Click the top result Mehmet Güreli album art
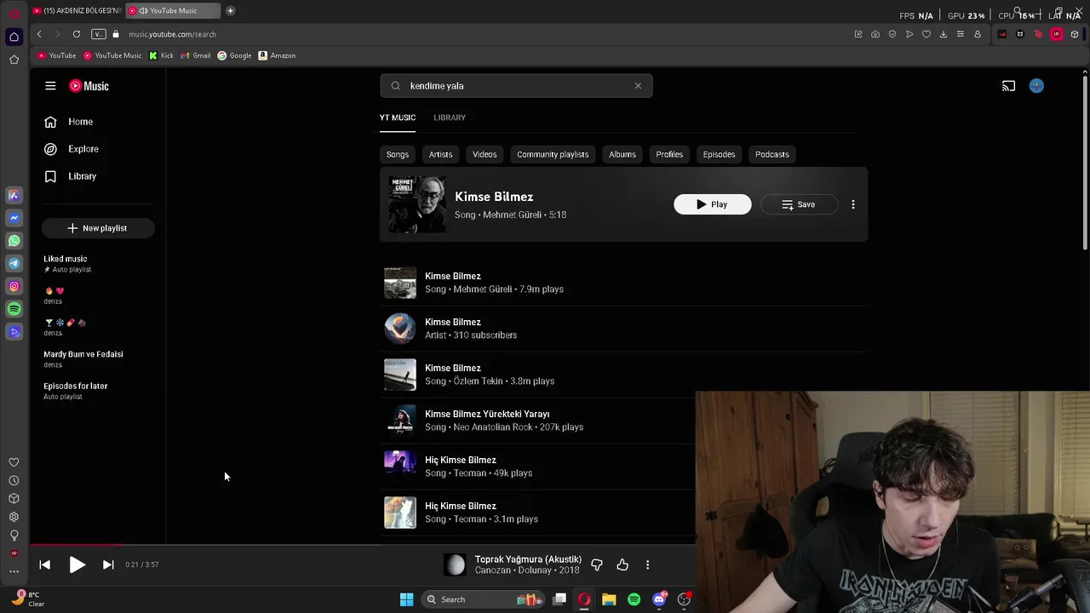 pyautogui.click(x=417, y=204)
